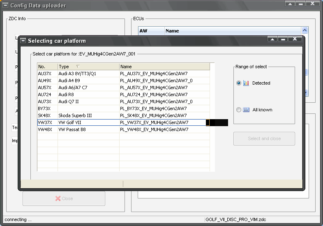The image size is (323, 226).
Task: Select the Audi A6/A7 C7 row
Action: (123, 88)
